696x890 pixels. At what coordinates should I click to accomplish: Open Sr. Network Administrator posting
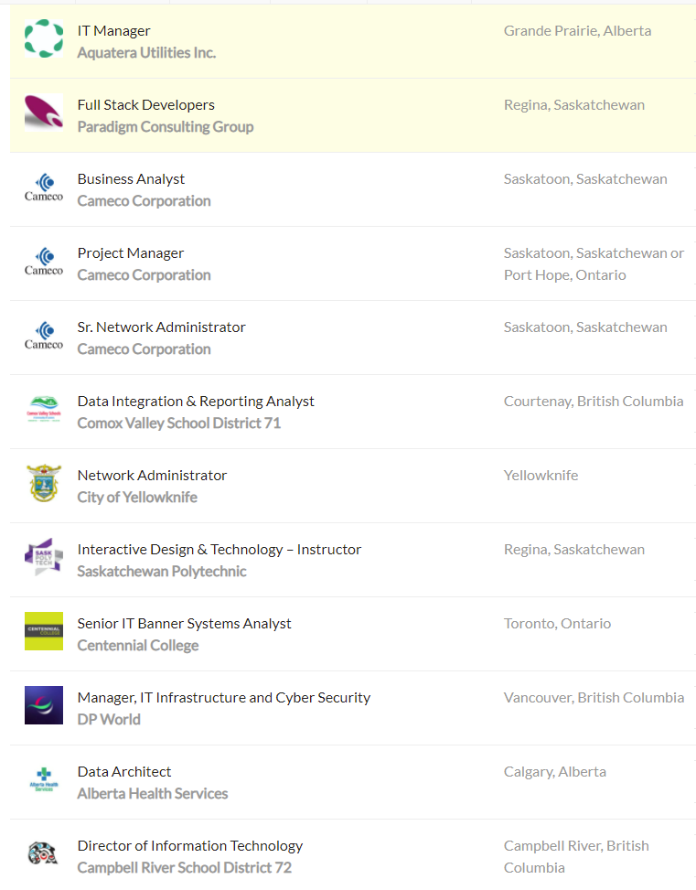point(161,327)
